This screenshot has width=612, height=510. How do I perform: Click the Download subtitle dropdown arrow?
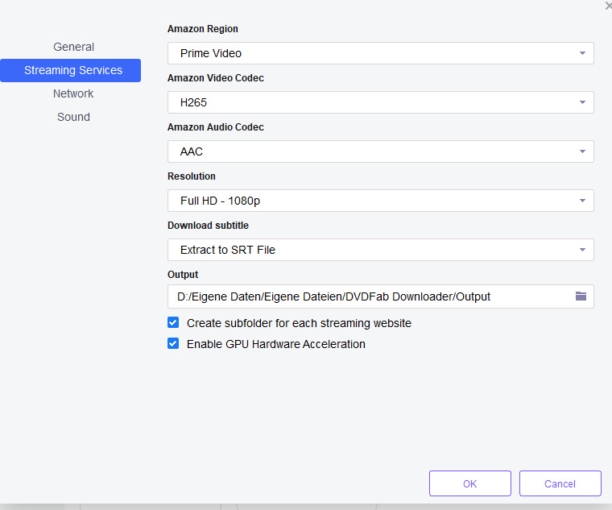point(581,251)
